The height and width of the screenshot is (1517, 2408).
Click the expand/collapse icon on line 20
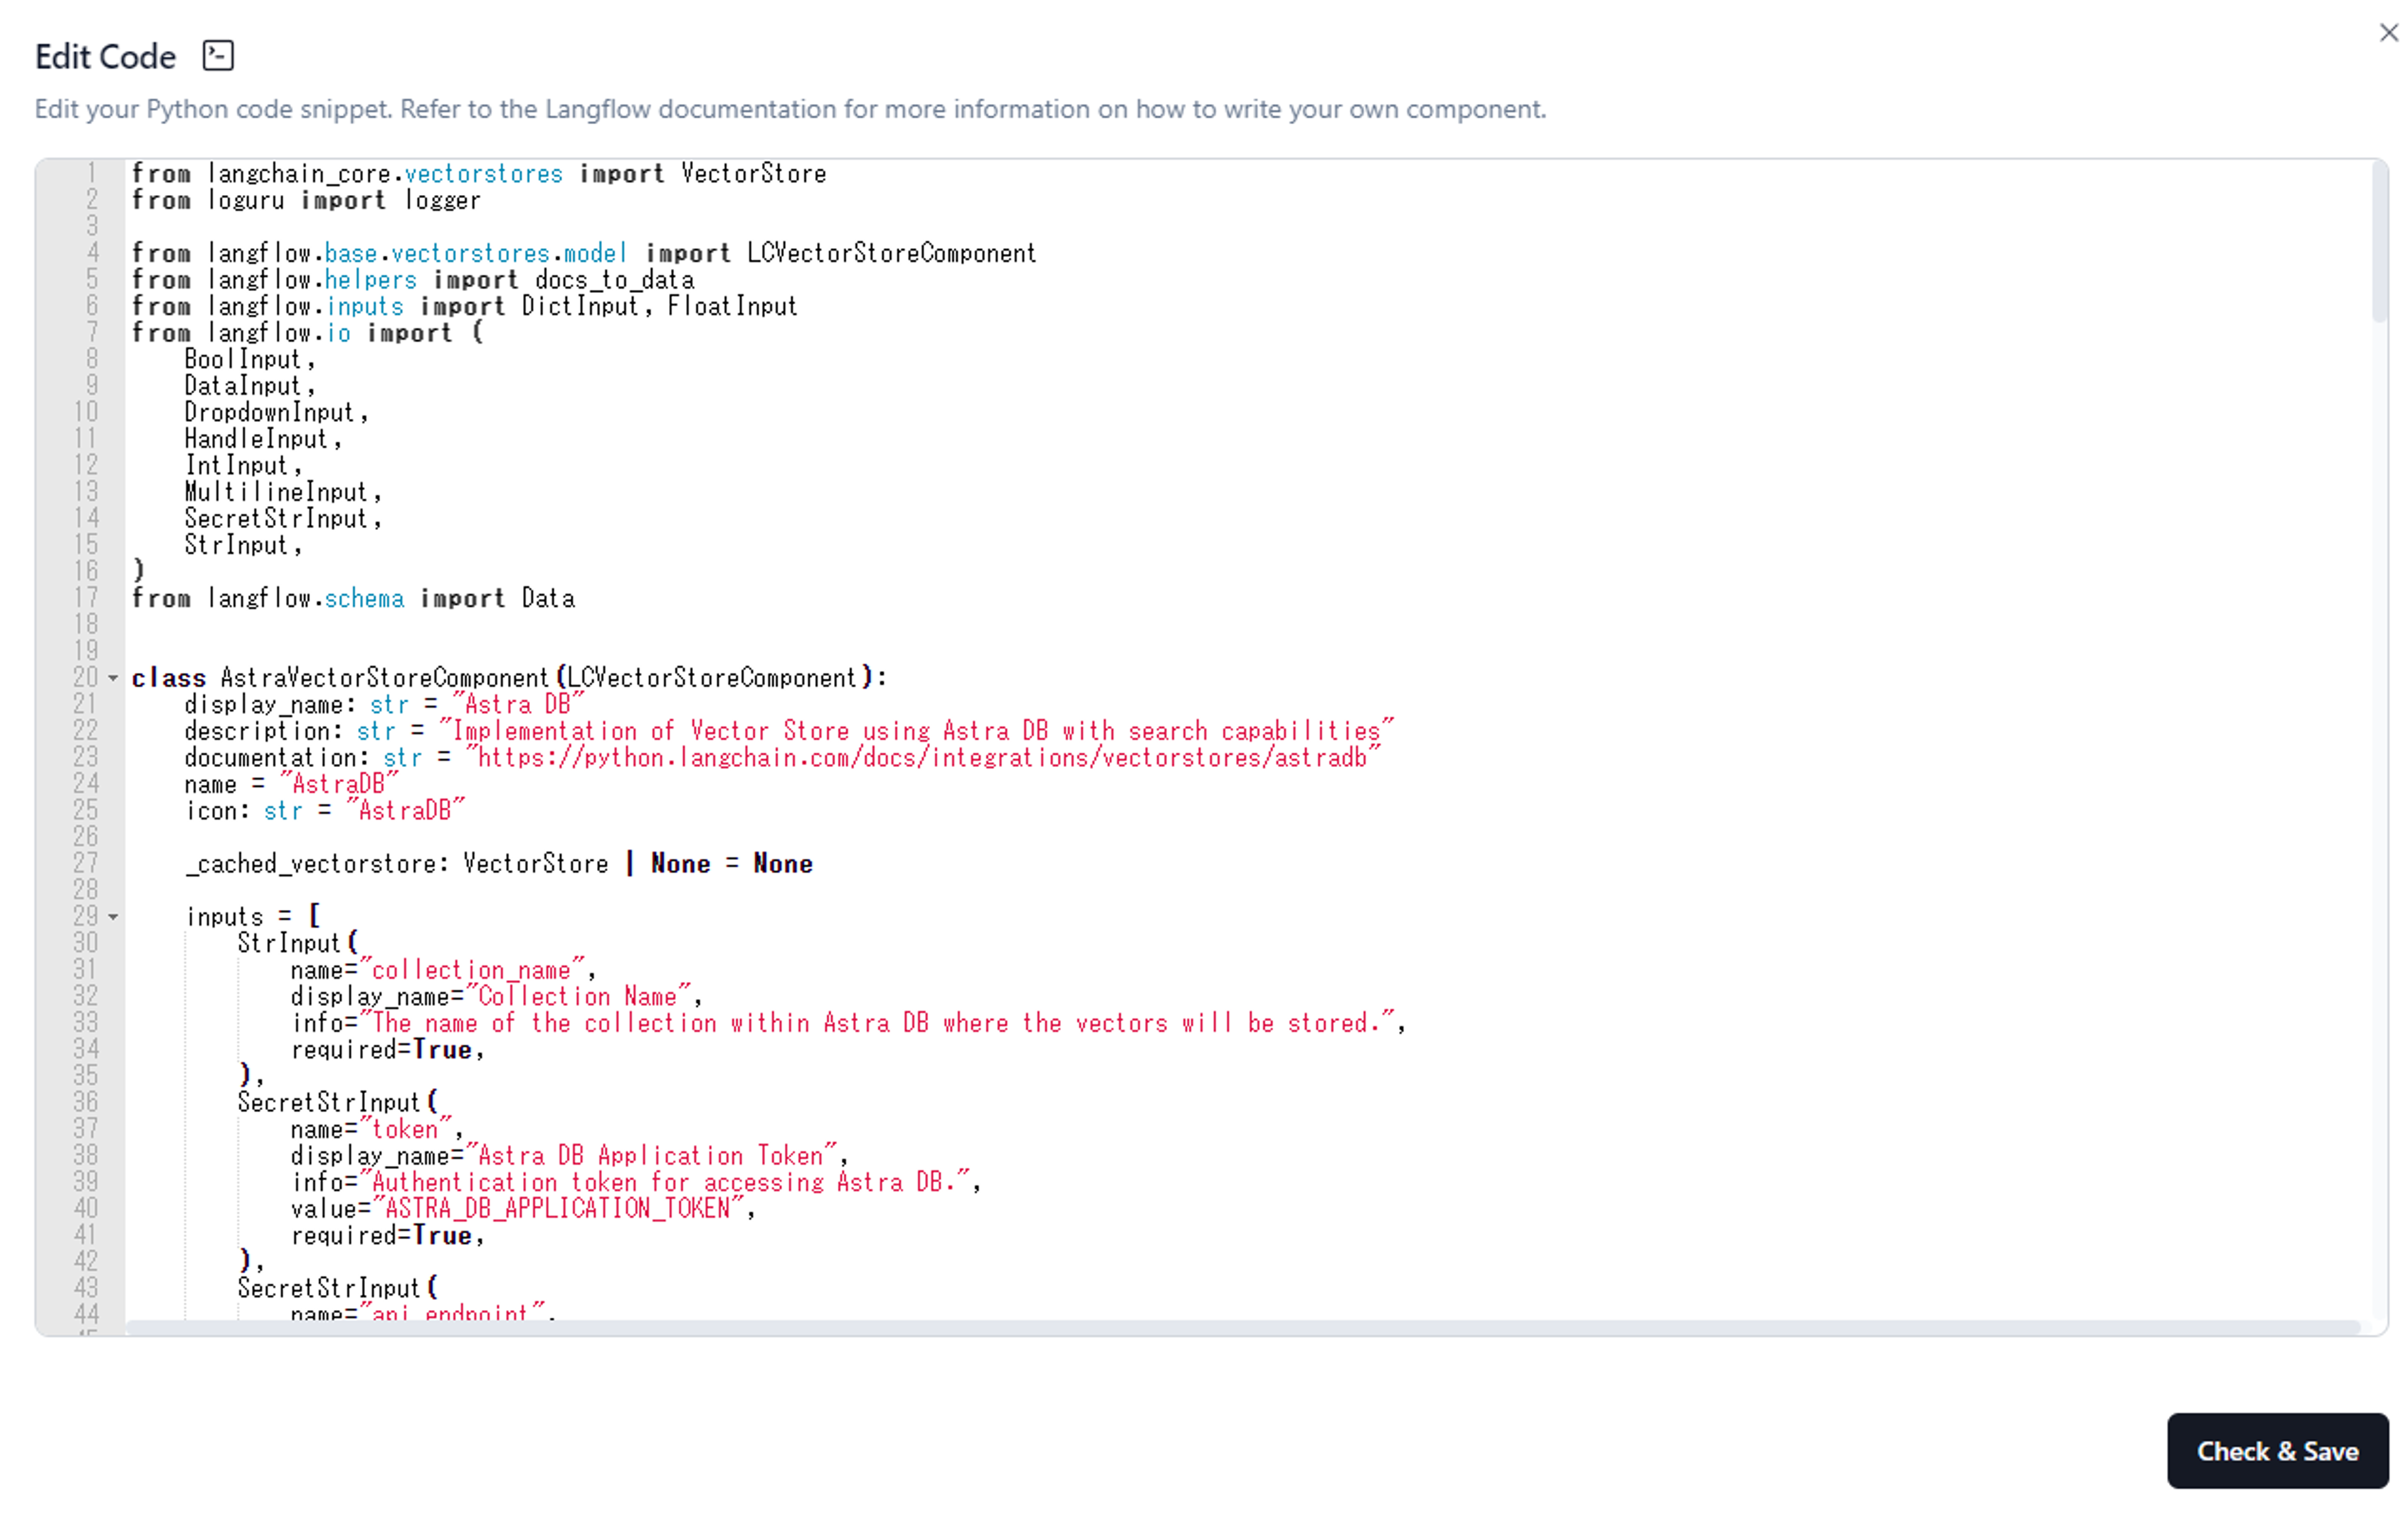(110, 678)
